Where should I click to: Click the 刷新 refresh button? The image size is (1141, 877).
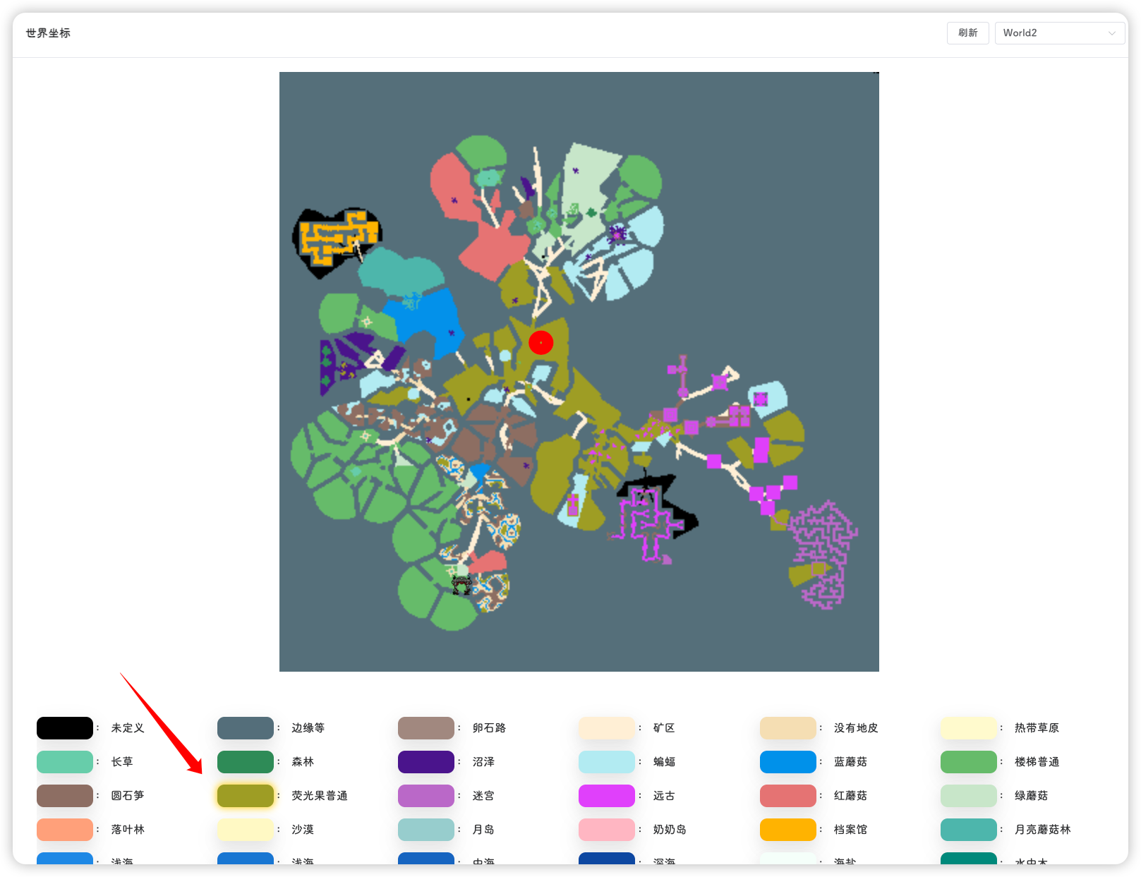pos(967,33)
